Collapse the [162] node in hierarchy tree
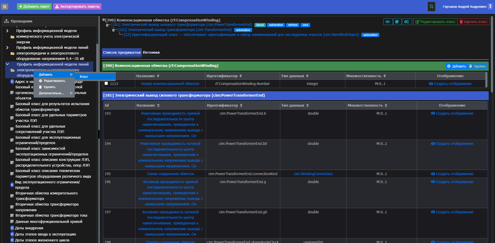495x243 pixels. (x=114, y=30)
